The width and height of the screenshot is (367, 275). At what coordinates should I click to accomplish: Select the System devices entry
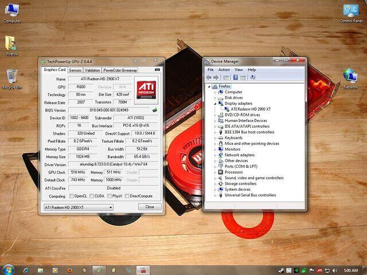pos(237,190)
